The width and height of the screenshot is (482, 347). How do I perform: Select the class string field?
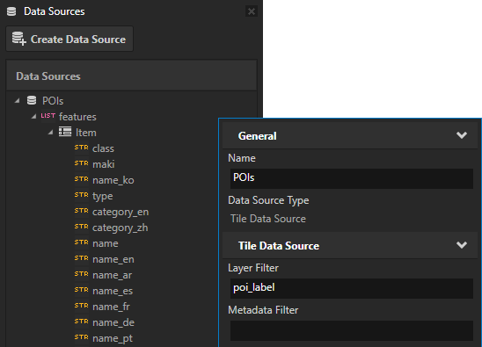click(x=103, y=148)
